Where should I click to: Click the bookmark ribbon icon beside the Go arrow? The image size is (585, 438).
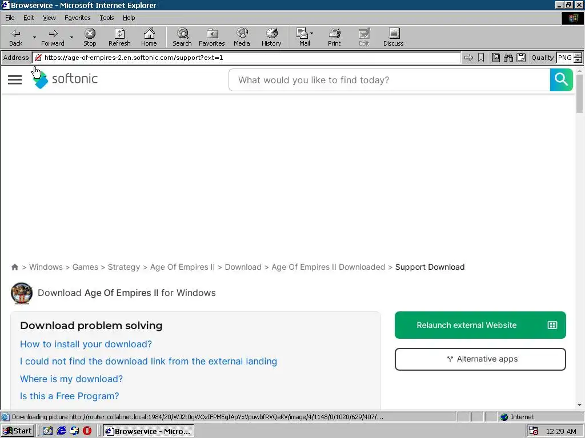[x=481, y=58]
